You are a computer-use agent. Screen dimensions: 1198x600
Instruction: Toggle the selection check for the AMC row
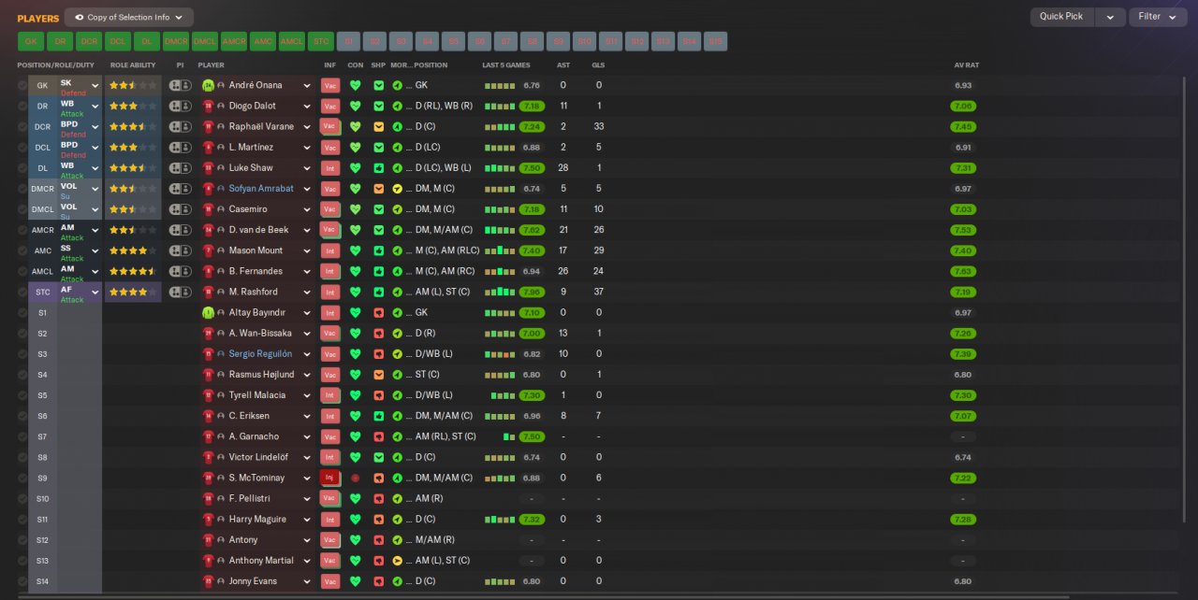[22, 251]
